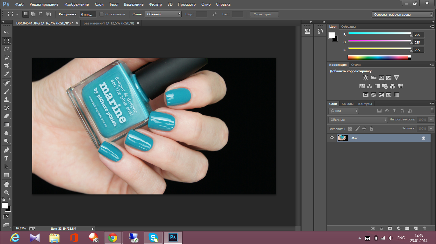The width and height of the screenshot is (436, 244).
Task: Click the Растушевка feather input field
Action: point(88,14)
